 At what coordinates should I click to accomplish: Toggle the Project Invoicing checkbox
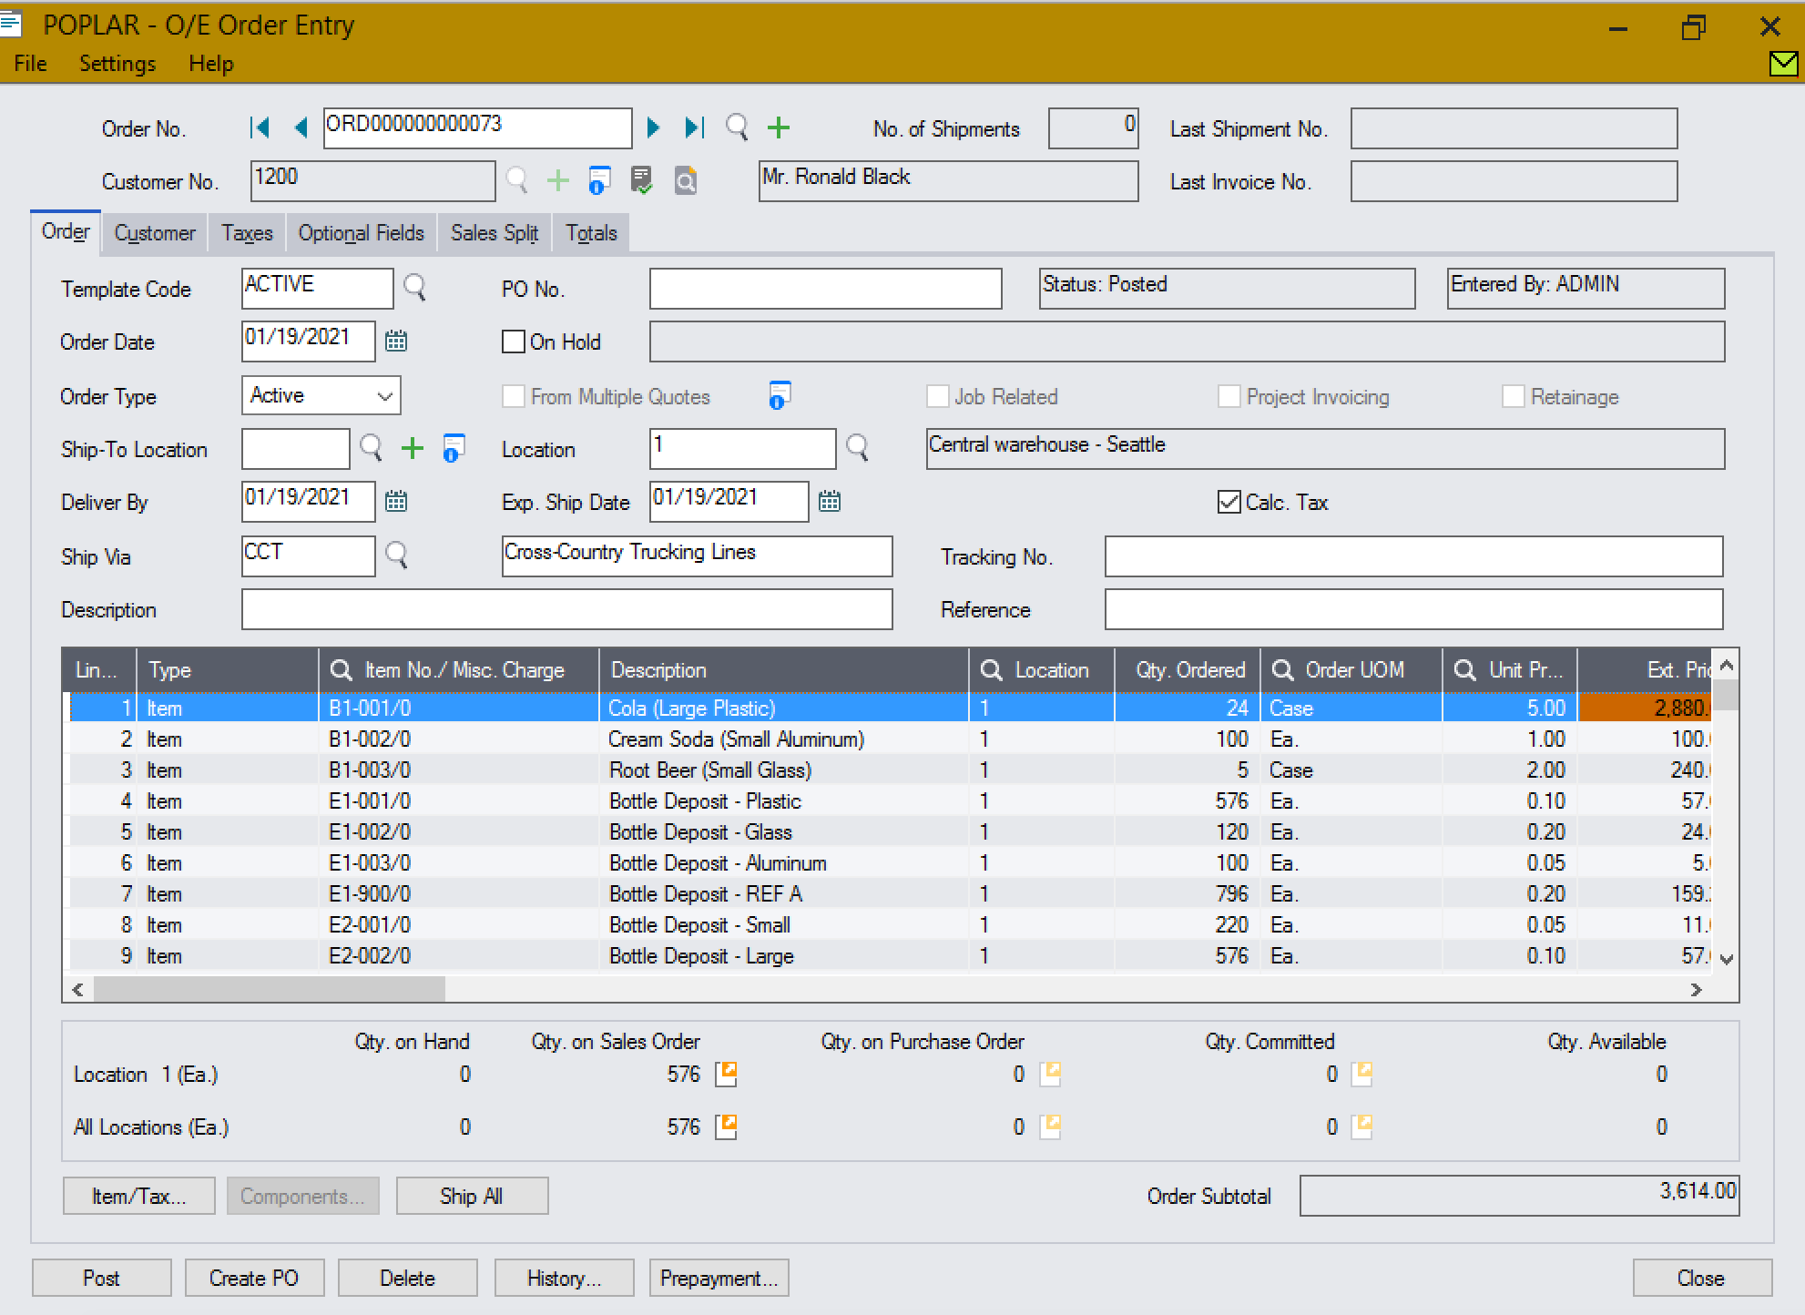[x=1229, y=396]
